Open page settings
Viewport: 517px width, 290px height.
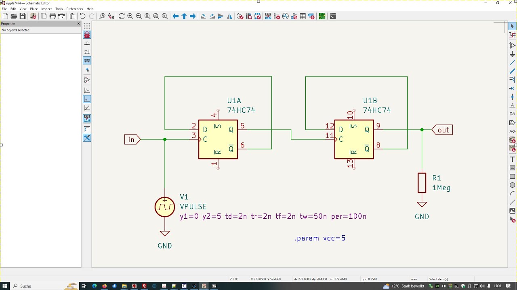click(44, 16)
